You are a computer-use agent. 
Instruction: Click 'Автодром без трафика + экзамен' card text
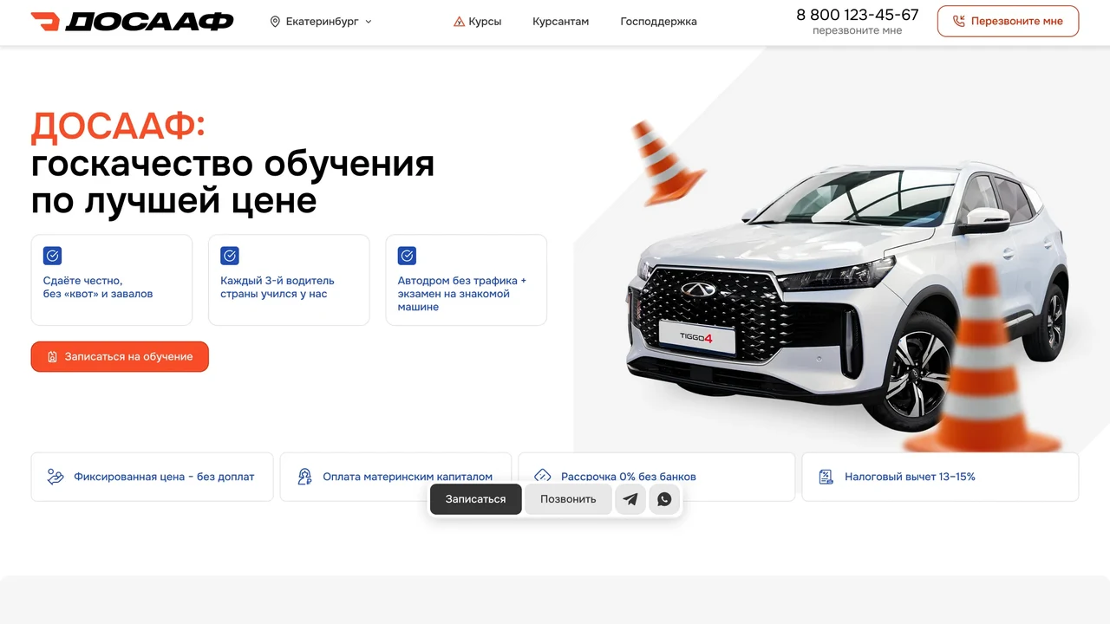(x=462, y=294)
